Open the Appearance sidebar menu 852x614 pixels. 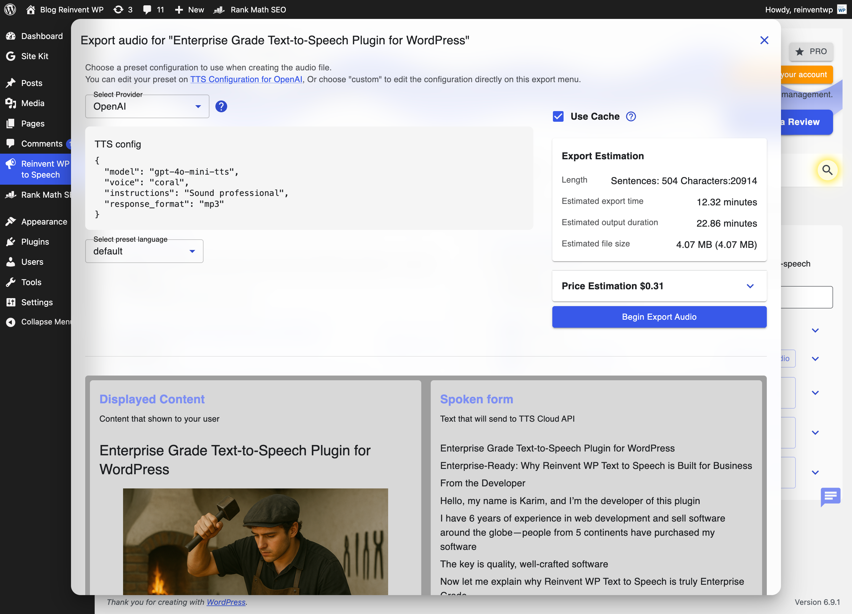(x=44, y=222)
